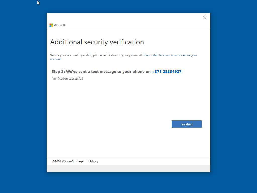The width and height of the screenshot is (257, 193).
Task: Click the gray bar at the dialog bottom
Action: [x=128, y=168]
